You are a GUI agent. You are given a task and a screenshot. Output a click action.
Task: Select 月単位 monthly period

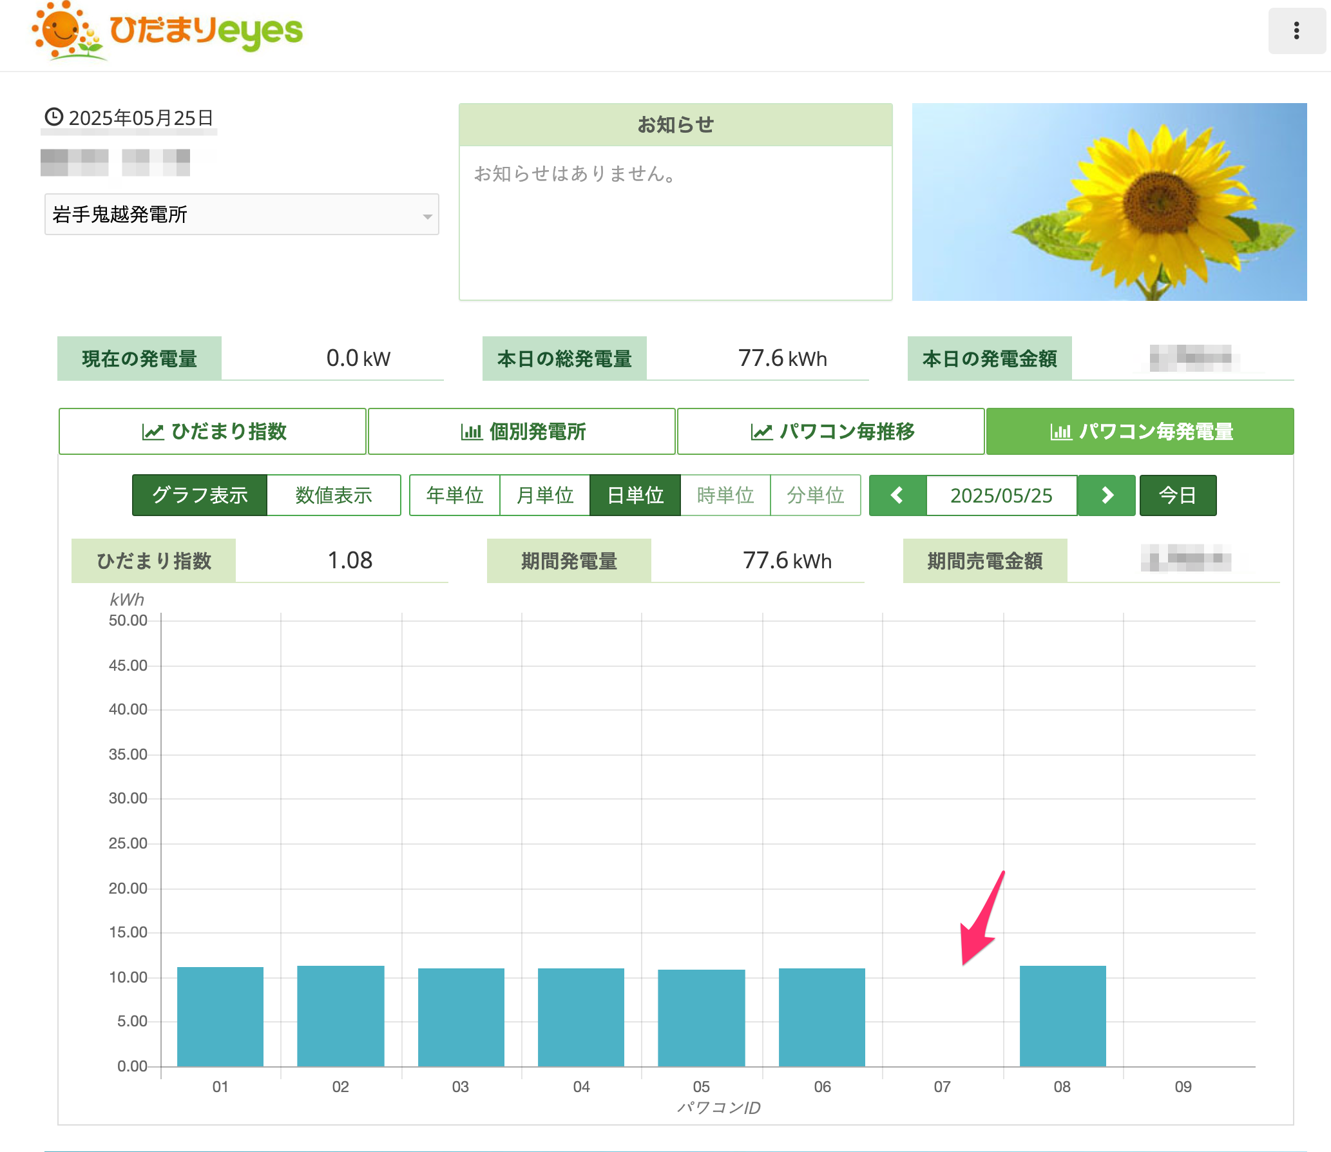545,495
